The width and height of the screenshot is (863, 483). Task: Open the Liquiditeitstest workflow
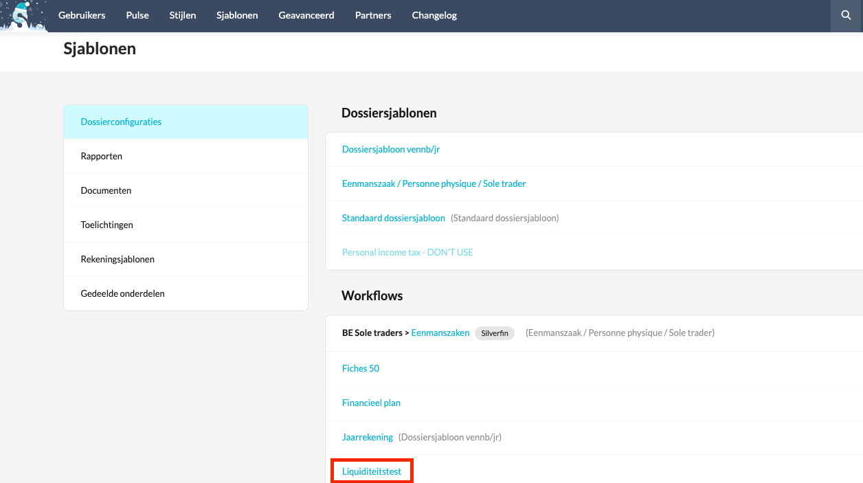click(x=372, y=471)
